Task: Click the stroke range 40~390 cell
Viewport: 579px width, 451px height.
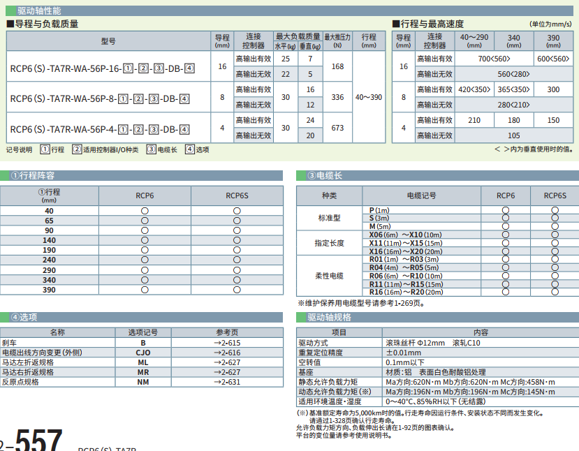Action: point(369,97)
